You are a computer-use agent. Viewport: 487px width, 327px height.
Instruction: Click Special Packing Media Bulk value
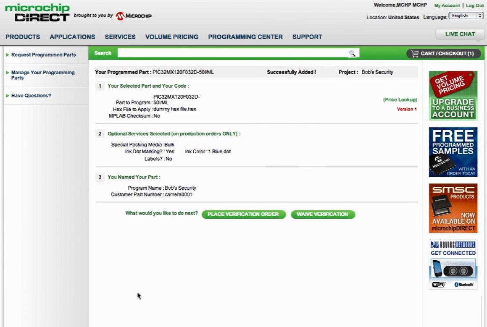pos(169,145)
